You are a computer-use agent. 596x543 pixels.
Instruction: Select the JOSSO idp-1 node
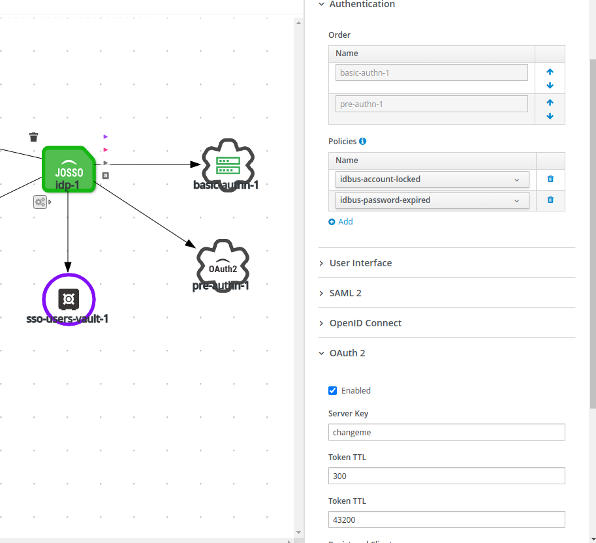point(69,169)
